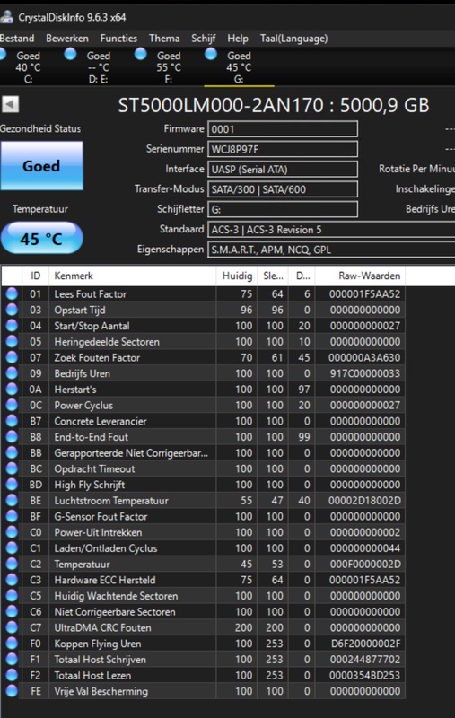Click status icon for Niet Corrigeerbare Sectoren
Image resolution: width=455 pixels, height=718 pixels.
tap(12, 612)
